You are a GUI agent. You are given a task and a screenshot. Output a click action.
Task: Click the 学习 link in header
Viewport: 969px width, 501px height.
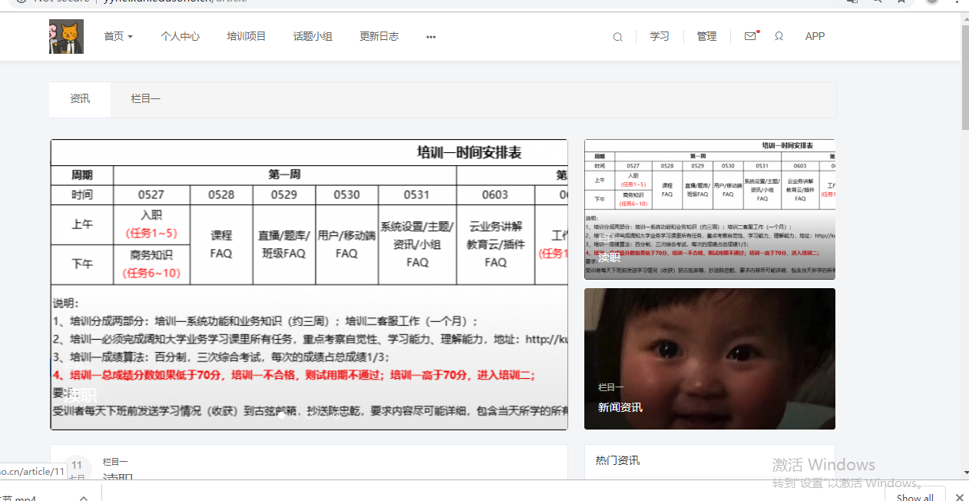tap(660, 36)
